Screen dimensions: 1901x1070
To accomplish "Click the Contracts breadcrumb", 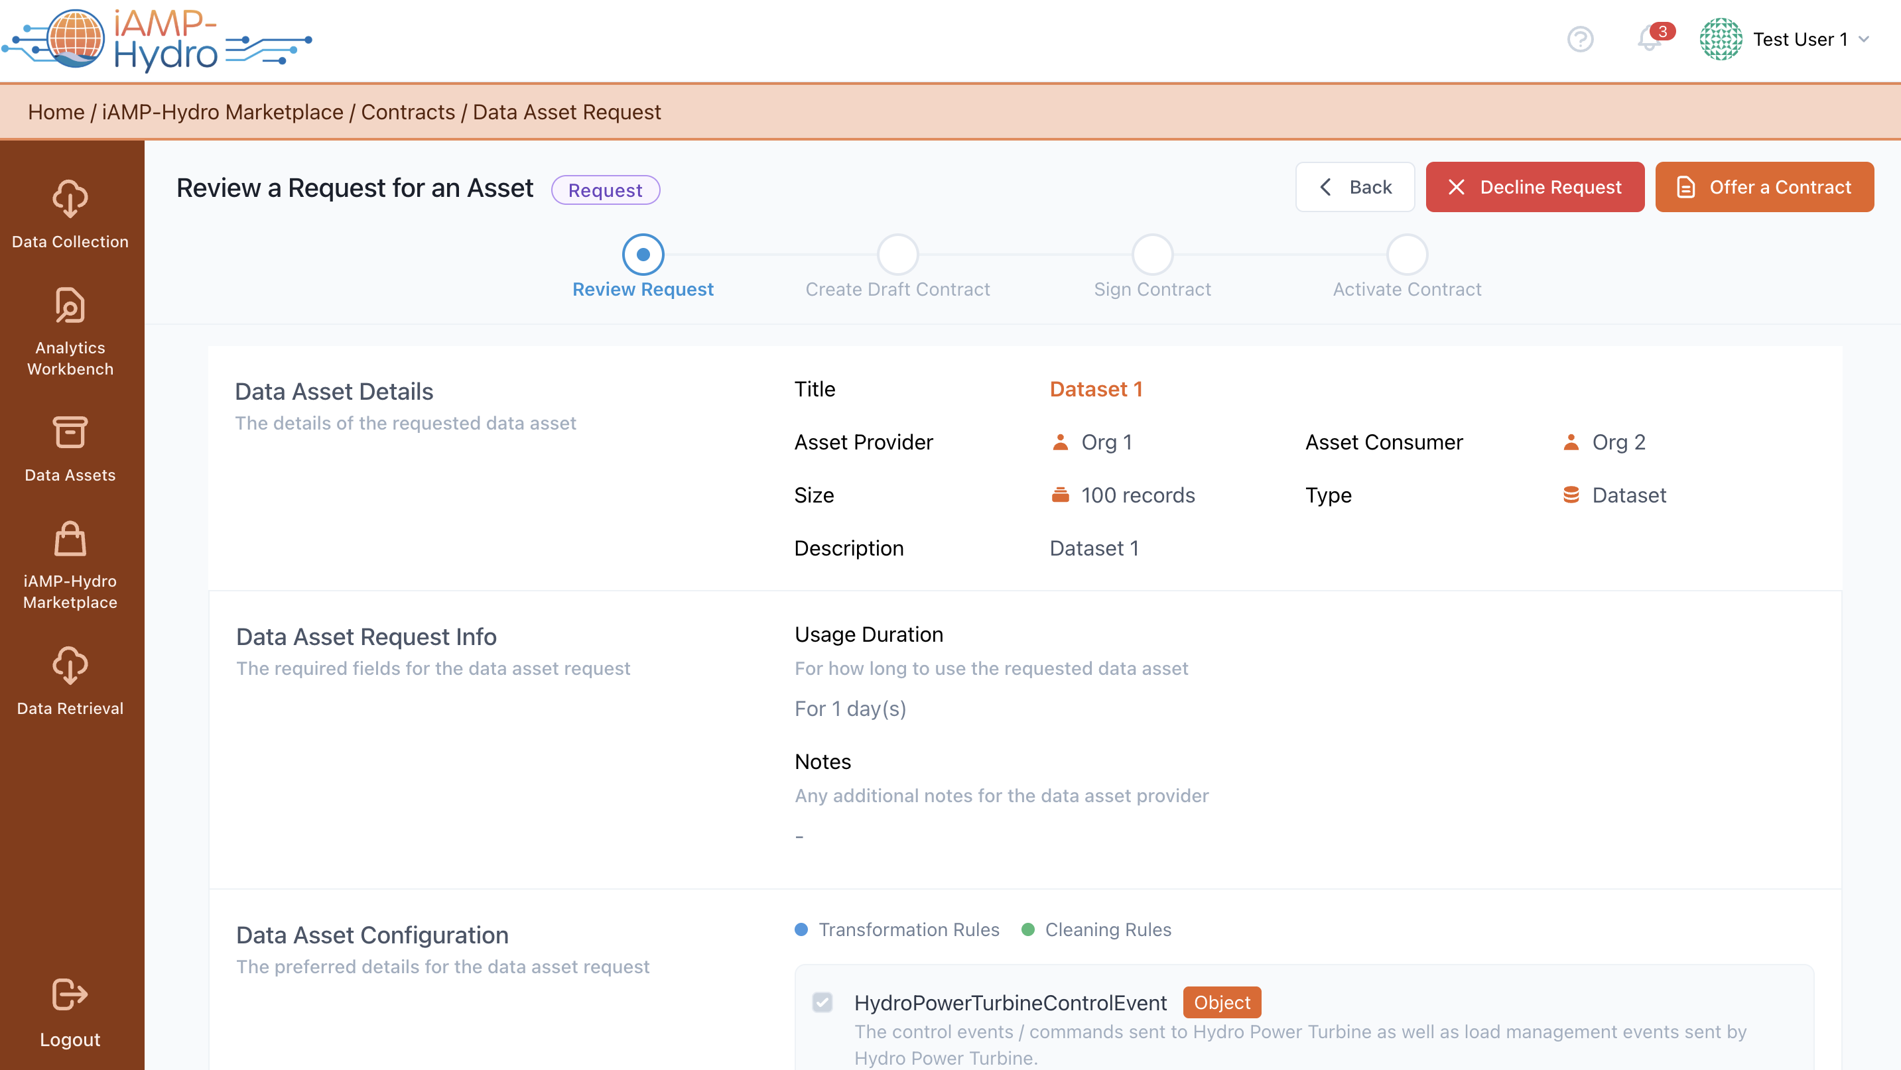I will tap(407, 112).
